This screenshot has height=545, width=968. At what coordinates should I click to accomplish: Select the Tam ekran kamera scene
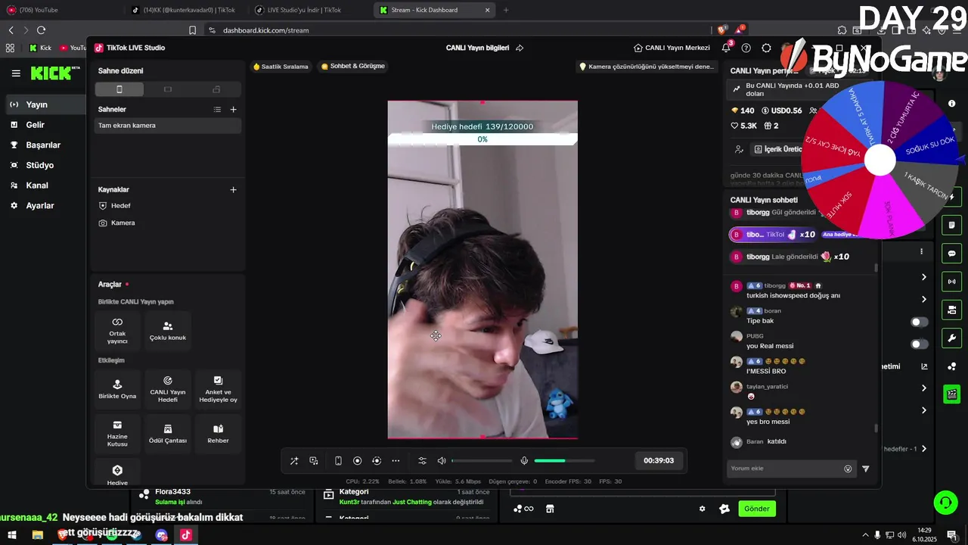[x=167, y=126]
